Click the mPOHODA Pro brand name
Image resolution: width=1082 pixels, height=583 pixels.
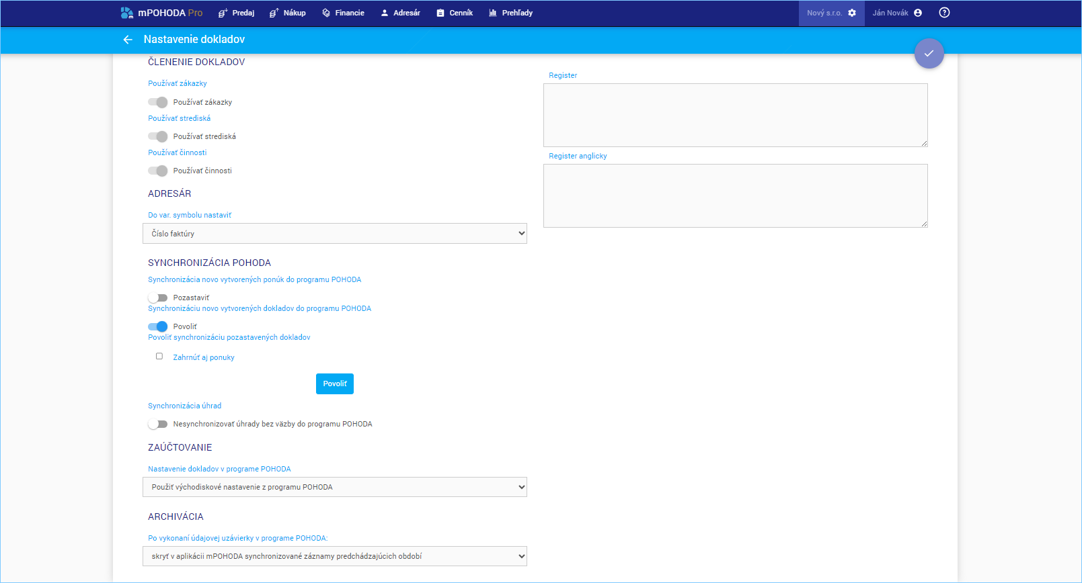click(170, 13)
